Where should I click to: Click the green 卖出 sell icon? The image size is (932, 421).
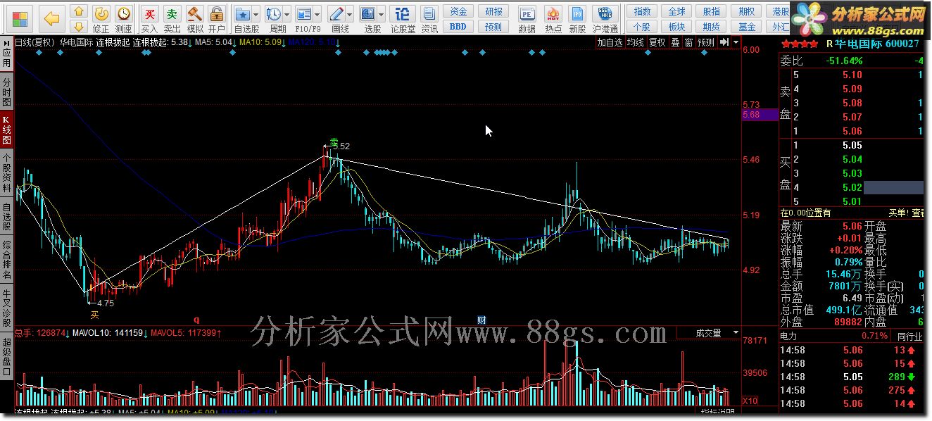point(172,20)
